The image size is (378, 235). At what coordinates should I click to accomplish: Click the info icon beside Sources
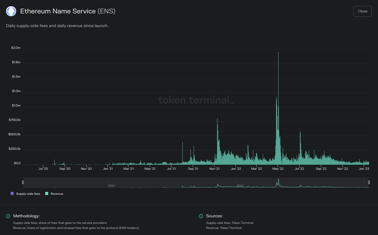click(201, 216)
